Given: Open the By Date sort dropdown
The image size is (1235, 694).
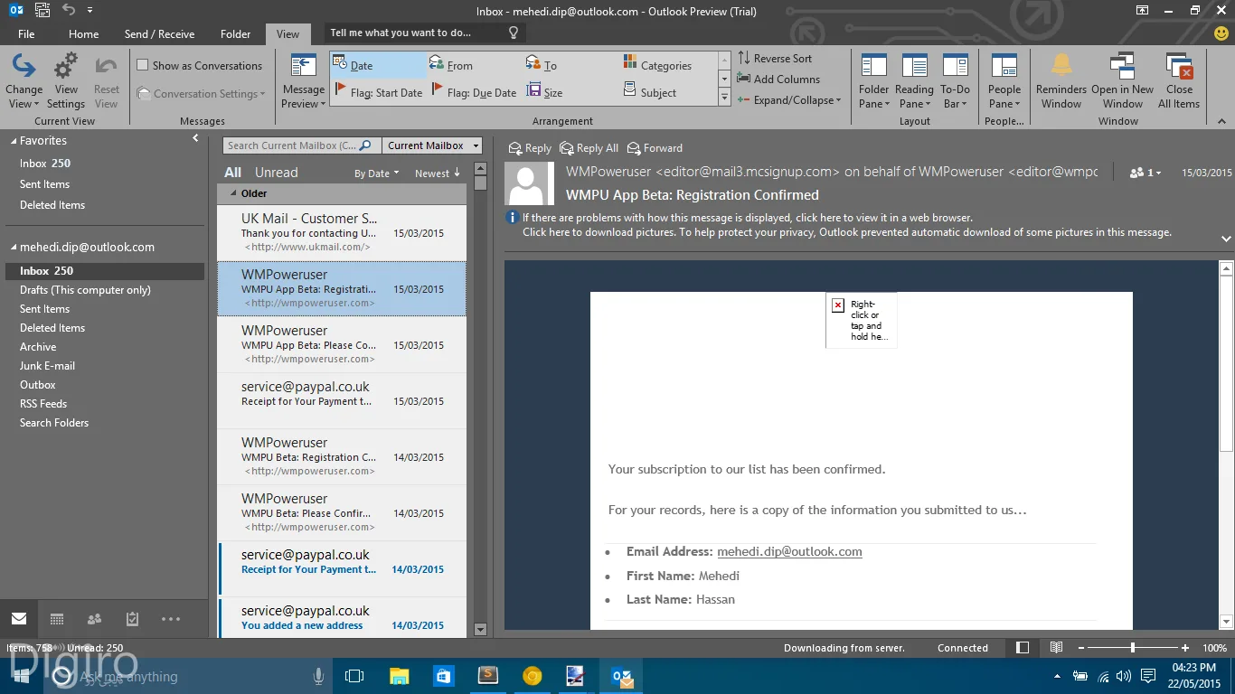Looking at the screenshot, I should point(376,173).
